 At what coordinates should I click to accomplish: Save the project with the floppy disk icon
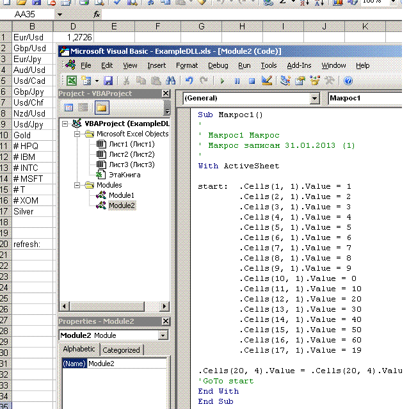tap(108, 81)
